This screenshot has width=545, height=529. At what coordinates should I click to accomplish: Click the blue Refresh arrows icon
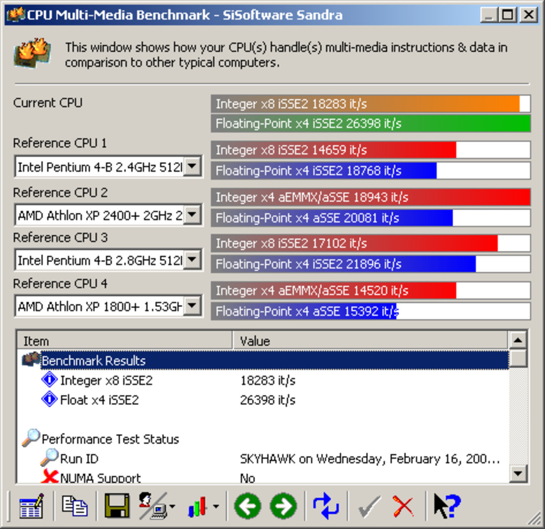pos(326,506)
